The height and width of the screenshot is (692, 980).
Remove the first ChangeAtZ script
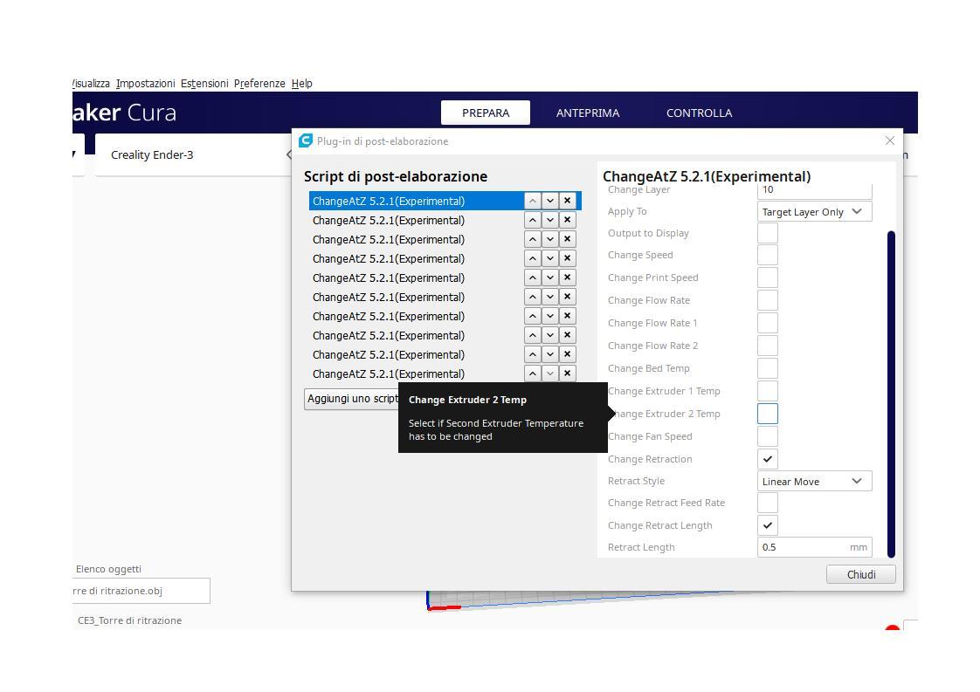click(567, 201)
